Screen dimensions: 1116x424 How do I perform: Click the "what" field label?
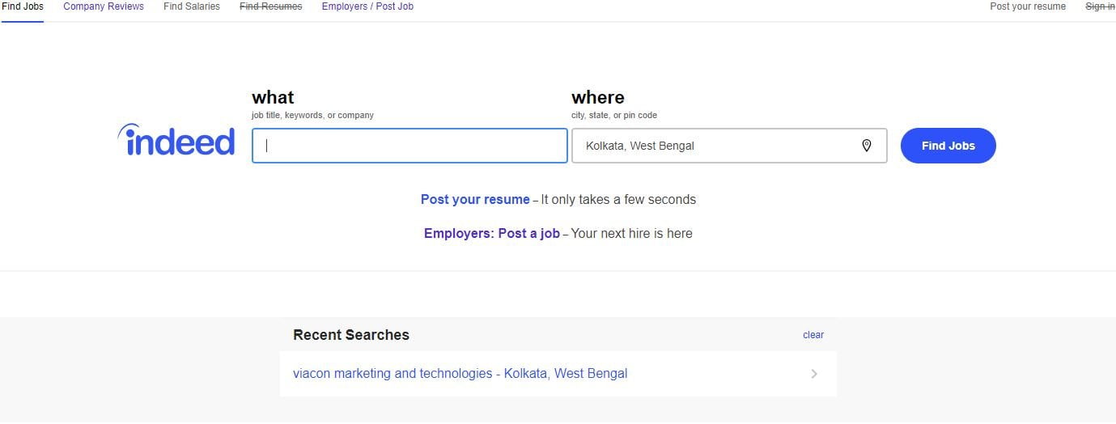click(x=273, y=97)
